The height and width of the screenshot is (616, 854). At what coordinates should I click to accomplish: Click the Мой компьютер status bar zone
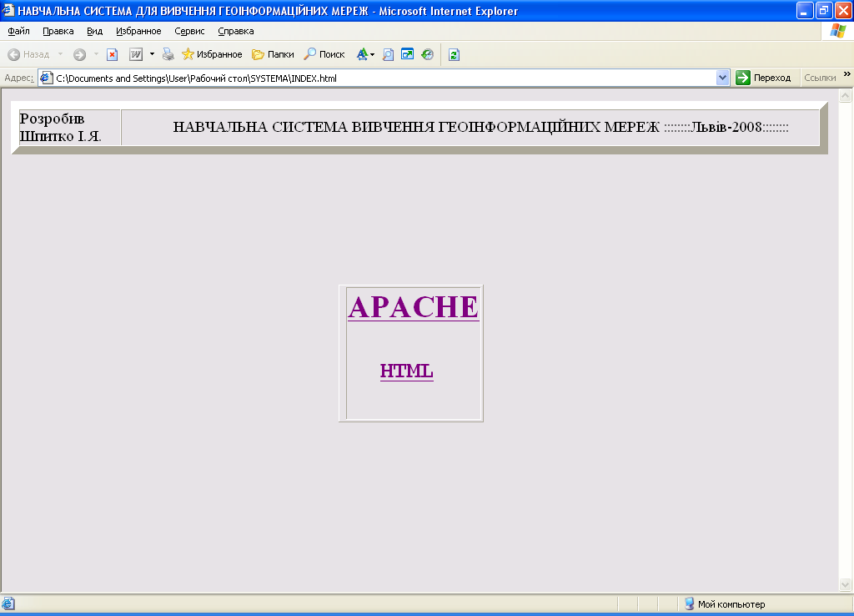(x=725, y=604)
